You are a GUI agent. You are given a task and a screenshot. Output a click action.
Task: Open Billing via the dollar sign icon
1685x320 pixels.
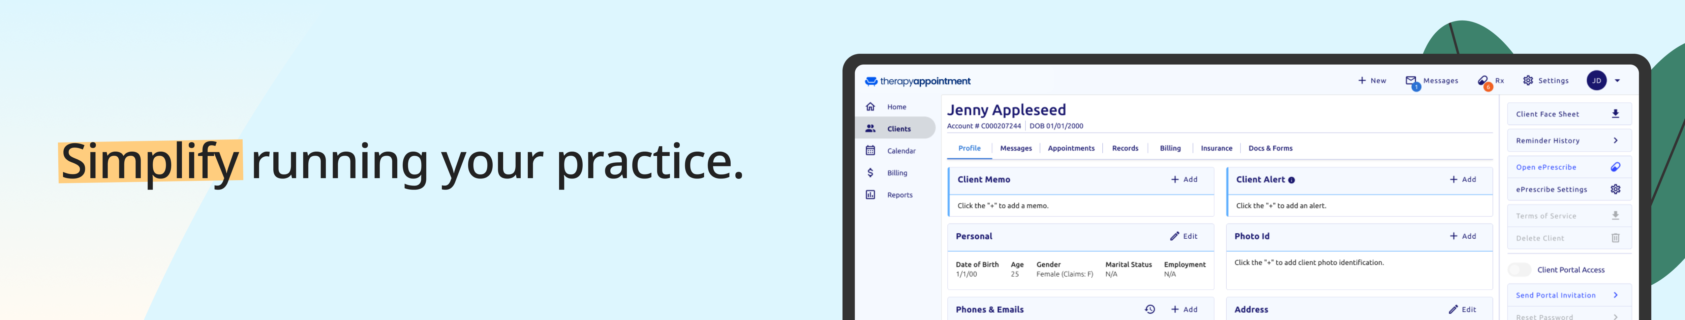click(870, 172)
